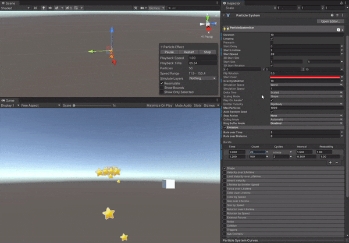Click the Restart button in Particle Effect
Viewport: 349px width, 243px height.
(189, 52)
